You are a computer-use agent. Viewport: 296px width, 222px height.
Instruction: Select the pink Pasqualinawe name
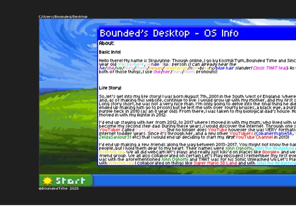150,130
